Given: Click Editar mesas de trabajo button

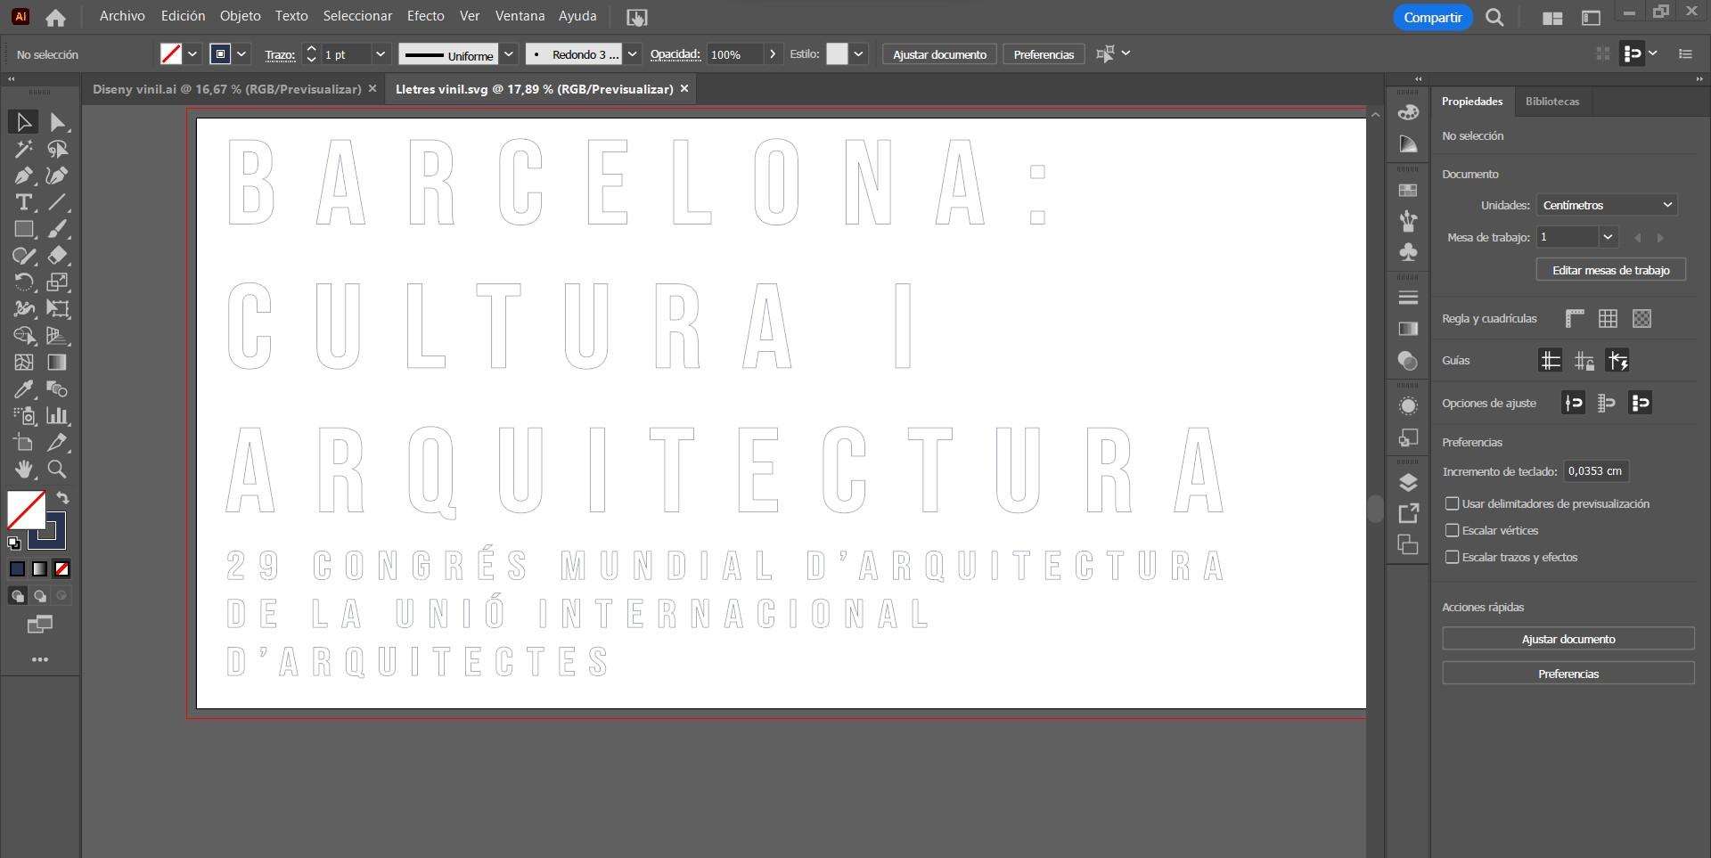Looking at the screenshot, I should 1610,271.
